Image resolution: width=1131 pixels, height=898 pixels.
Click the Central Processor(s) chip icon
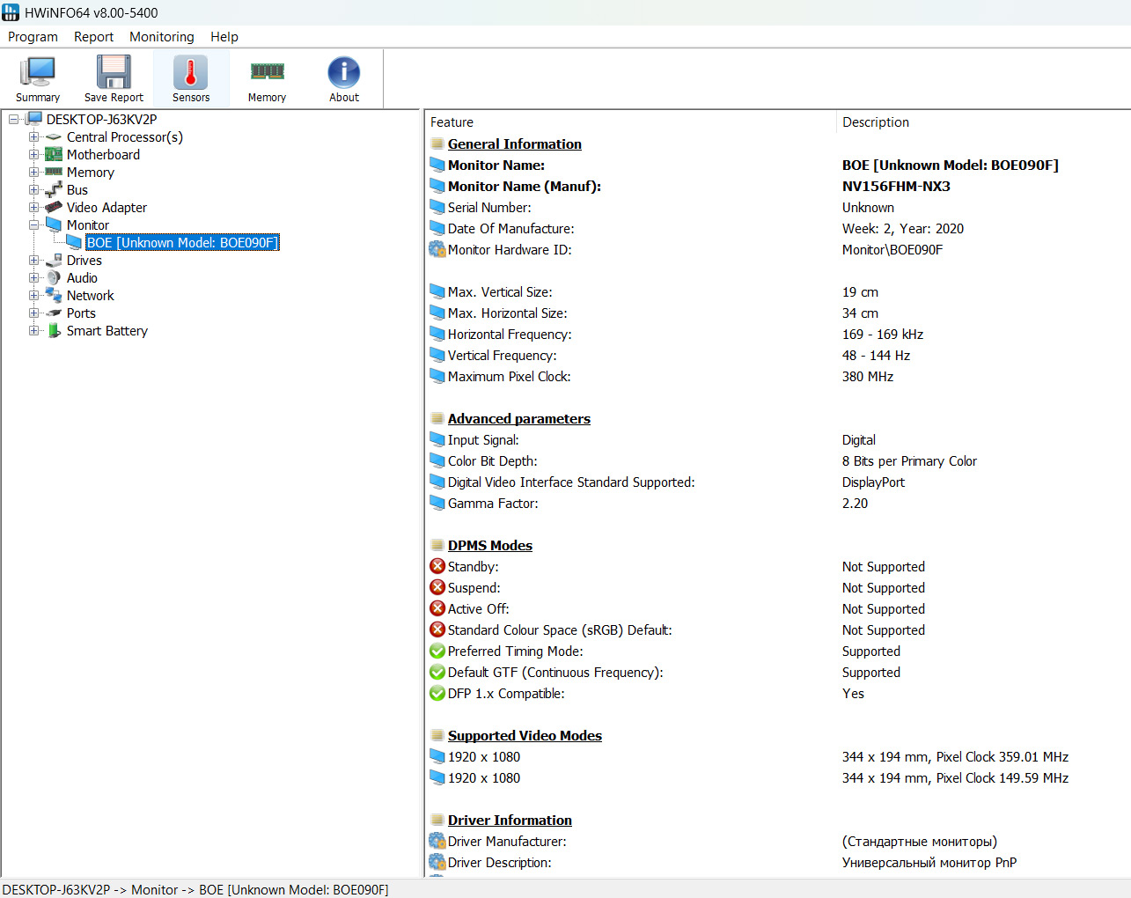click(54, 137)
